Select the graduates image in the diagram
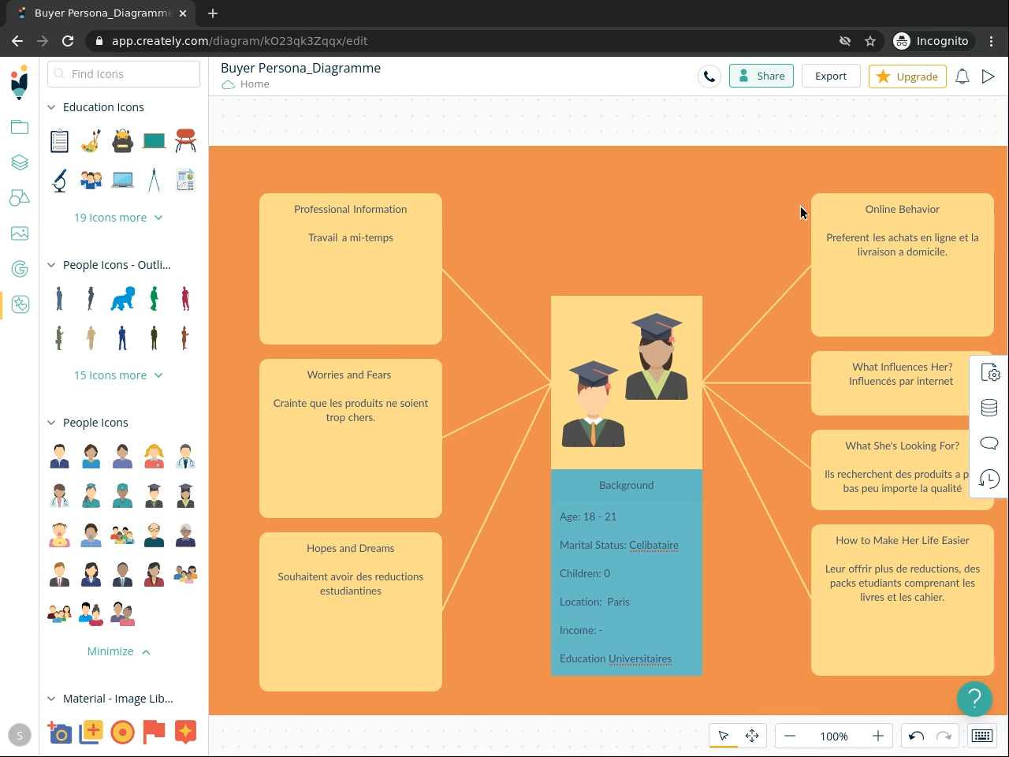This screenshot has width=1009, height=757. pos(627,382)
